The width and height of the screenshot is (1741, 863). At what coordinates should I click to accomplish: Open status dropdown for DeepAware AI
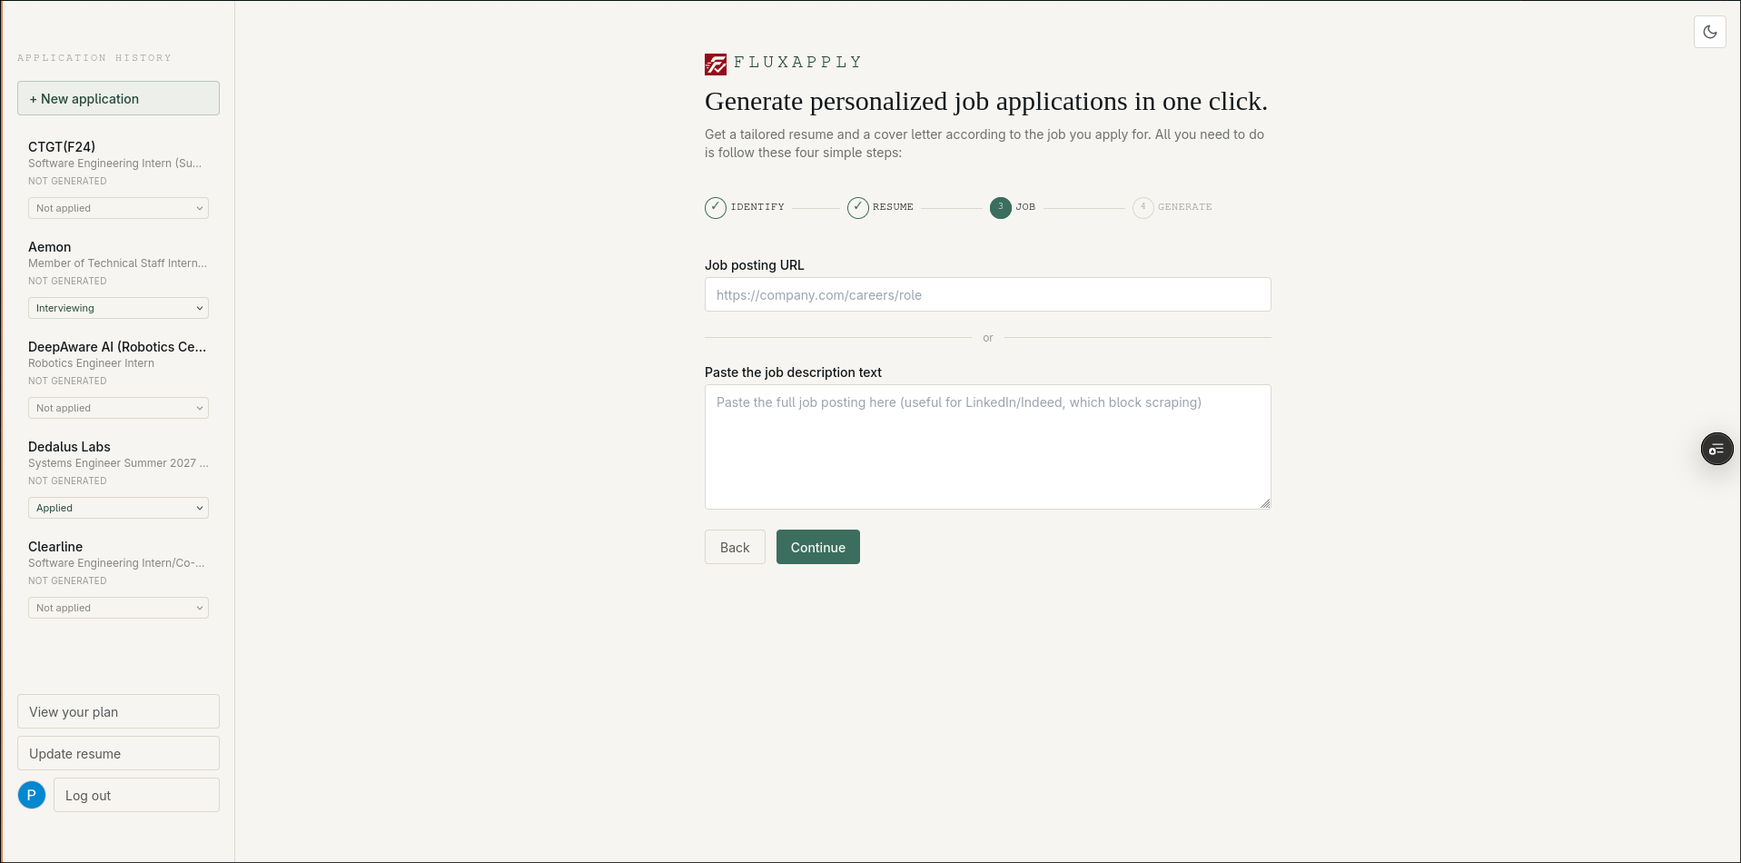pyautogui.click(x=118, y=408)
